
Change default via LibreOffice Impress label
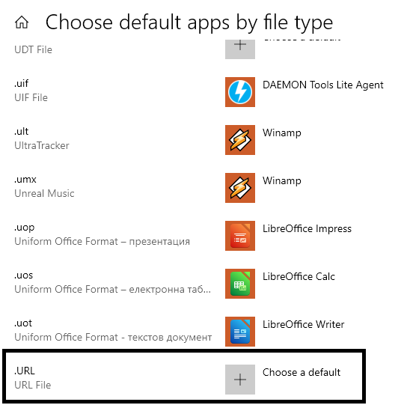click(307, 229)
